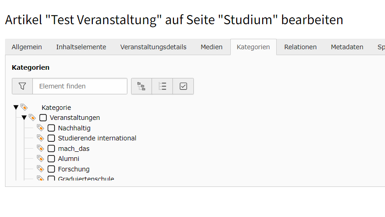Click the tag icon beside Veranstaltungen
The width and height of the screenshot is (385, 217).
32,118
